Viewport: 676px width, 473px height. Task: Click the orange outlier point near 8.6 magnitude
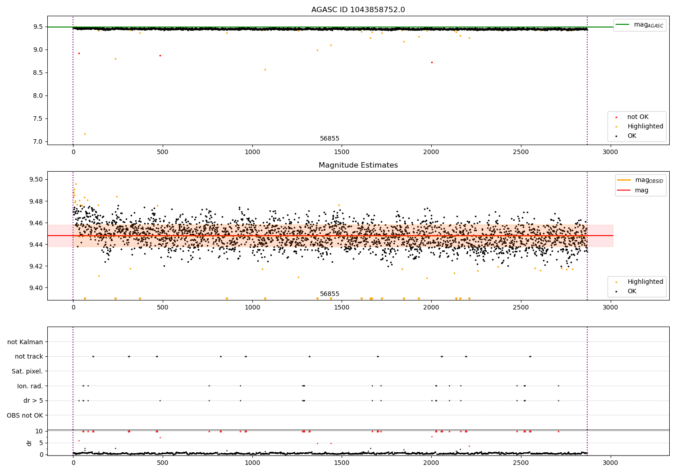[x=265, y=69]
